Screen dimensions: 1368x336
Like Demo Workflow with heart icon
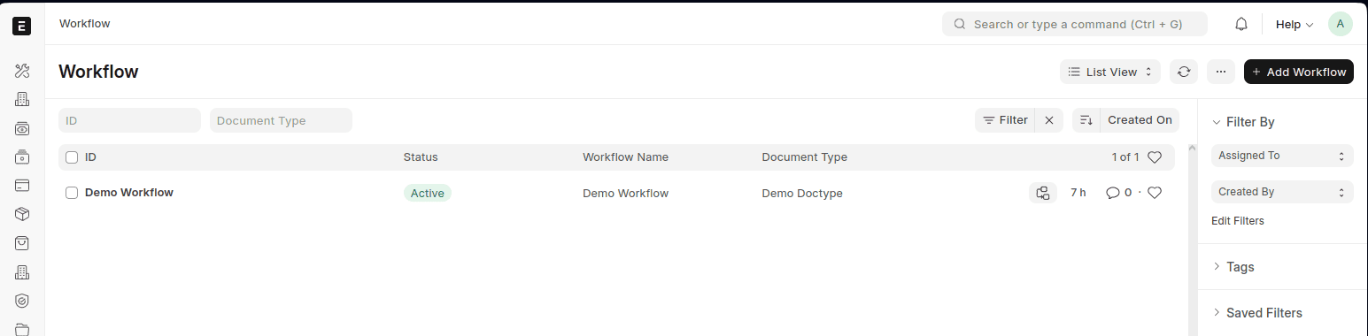(1155, 193)
